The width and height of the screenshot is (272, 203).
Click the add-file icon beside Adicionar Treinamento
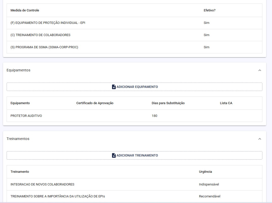point(114,155)
